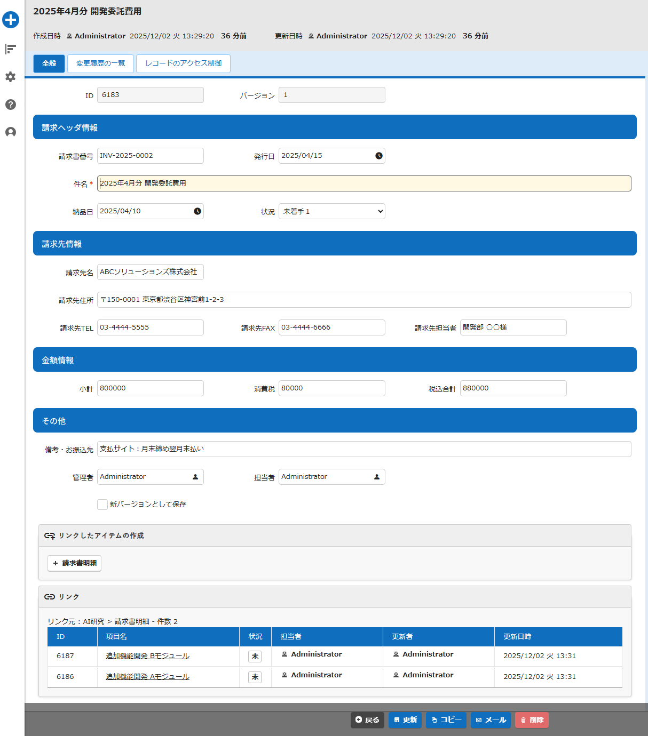648x736 pixels.
Task: Click the red 削除 button
Action: (x=532, y=720)
